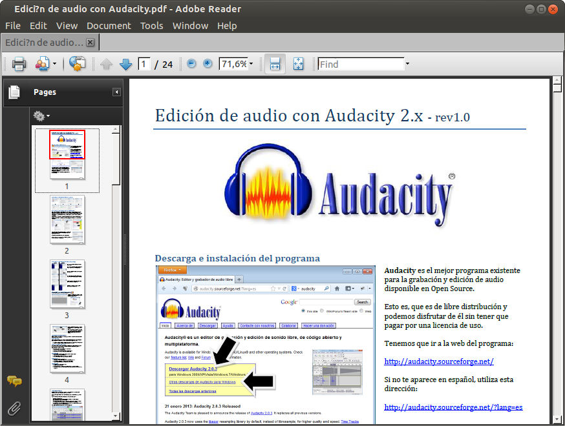565x426 pixels.
Task: Click the Find search field
Action: point(361,64)
